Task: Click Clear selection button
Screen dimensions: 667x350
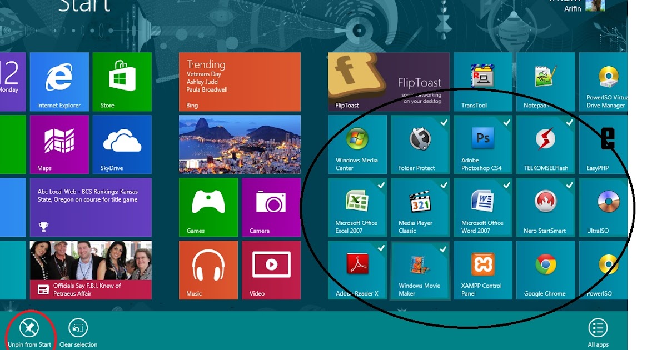Action: point(78,333)
